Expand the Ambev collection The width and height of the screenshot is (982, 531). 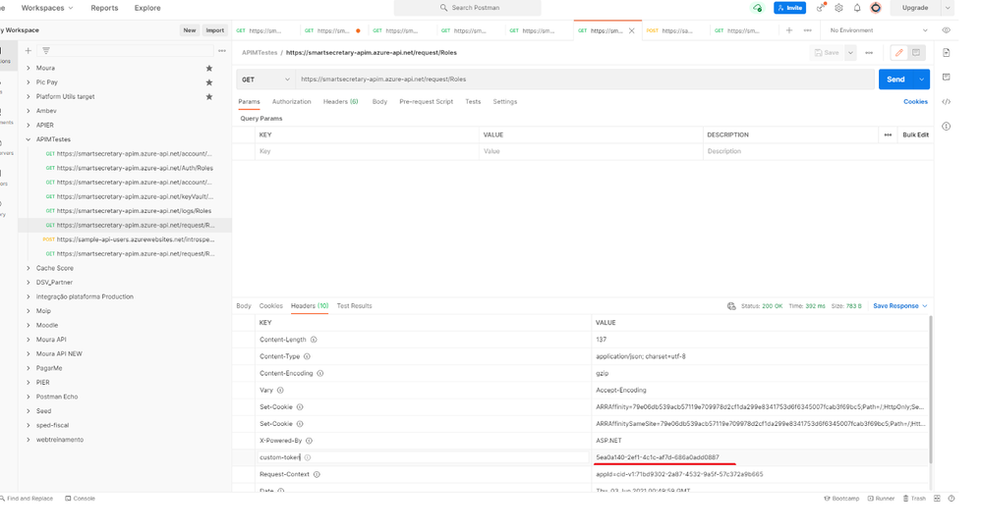pyautogui.click(x=29, y=111)
